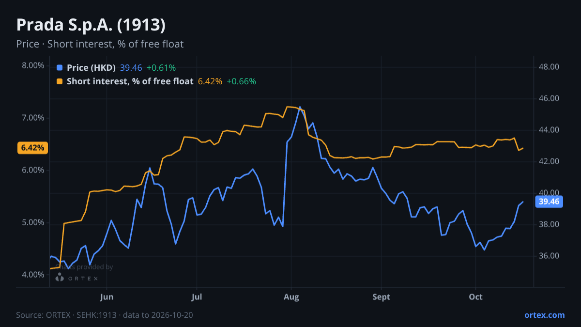Image resolution: width=581 pixels, height=327 pixels.
Task: Click the 'Aug' x-axis label
Action: 291,297
